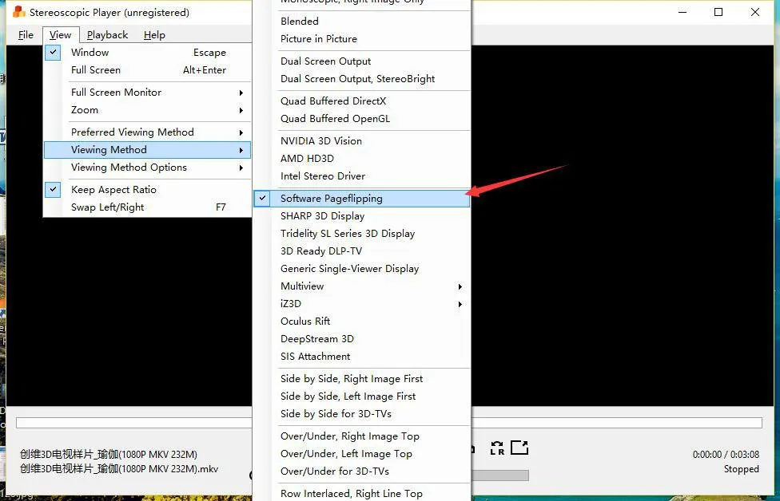The width and height of the screenshot is (780, 501).
Task: Close the open View menu
Action: [60, 35]
